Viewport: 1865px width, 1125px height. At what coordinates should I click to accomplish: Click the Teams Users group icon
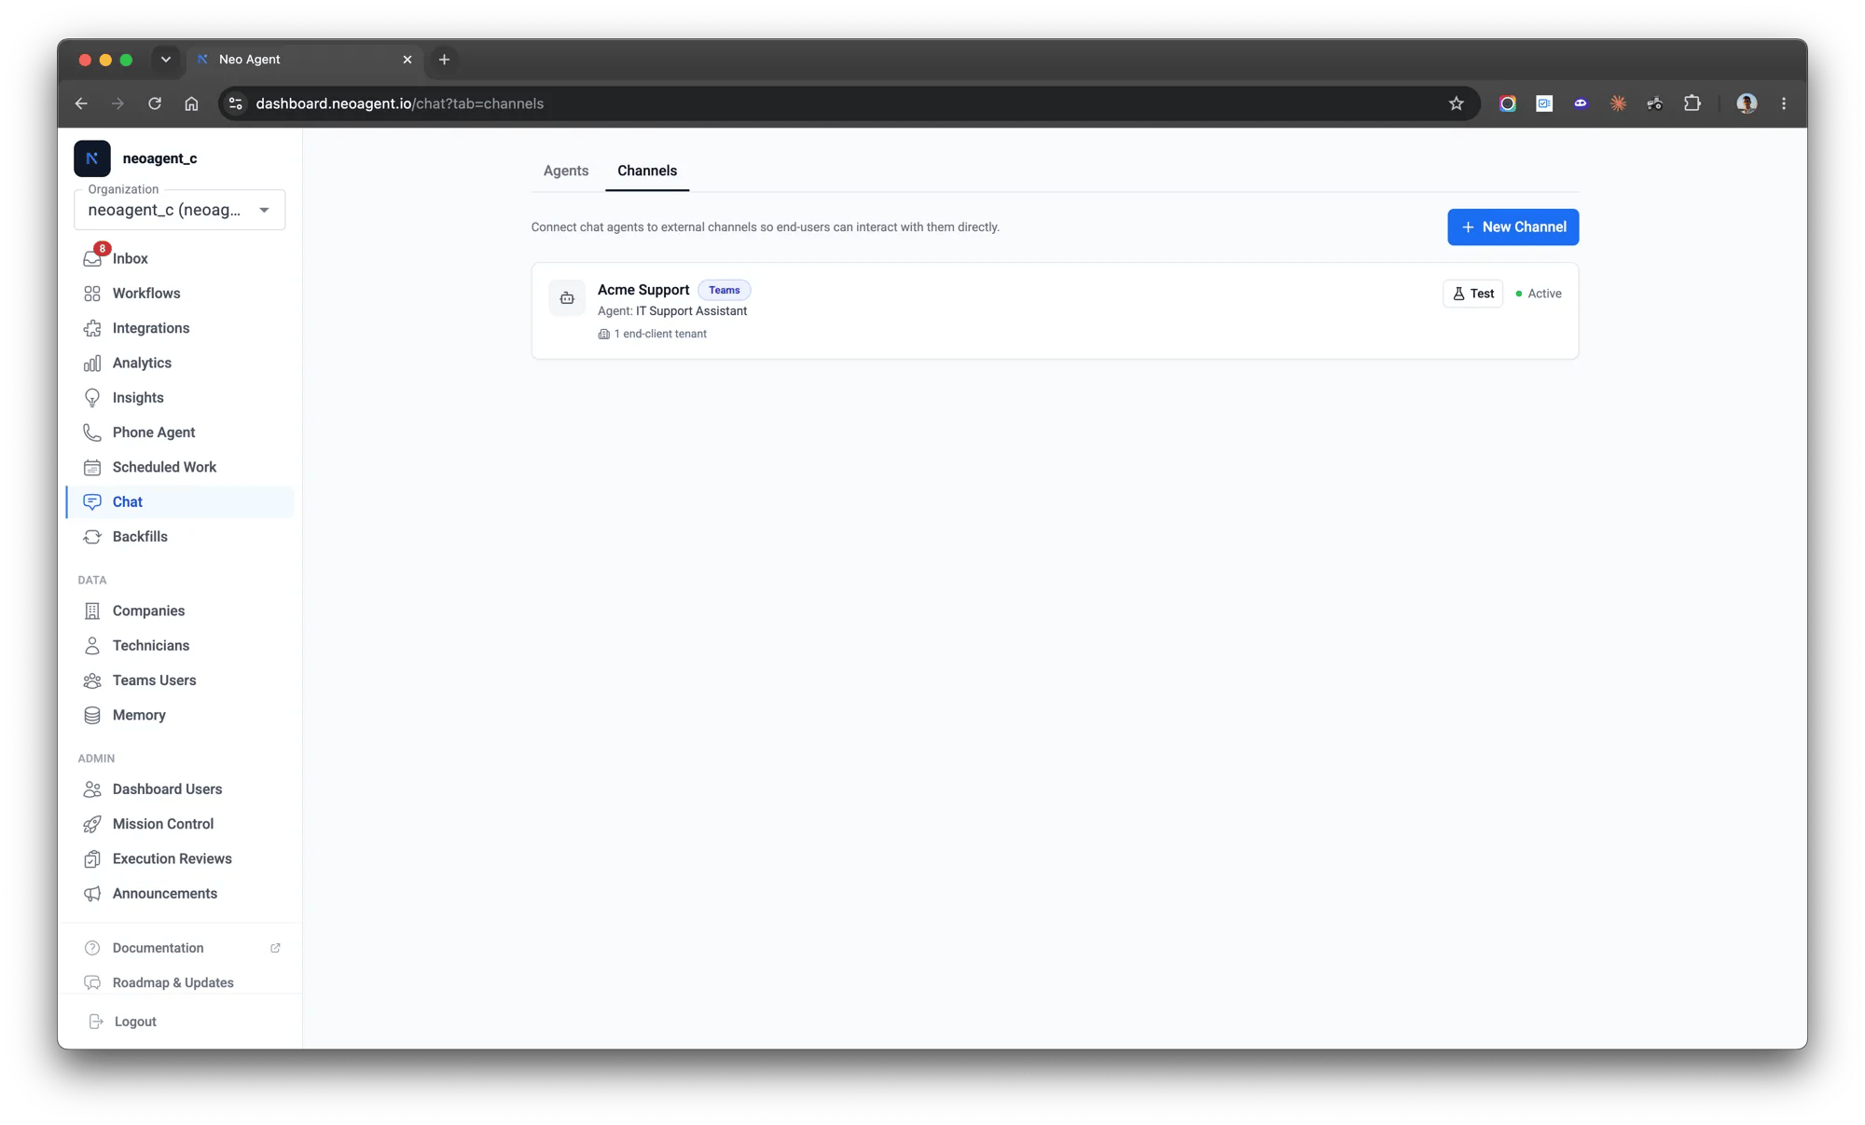(92, 680)
